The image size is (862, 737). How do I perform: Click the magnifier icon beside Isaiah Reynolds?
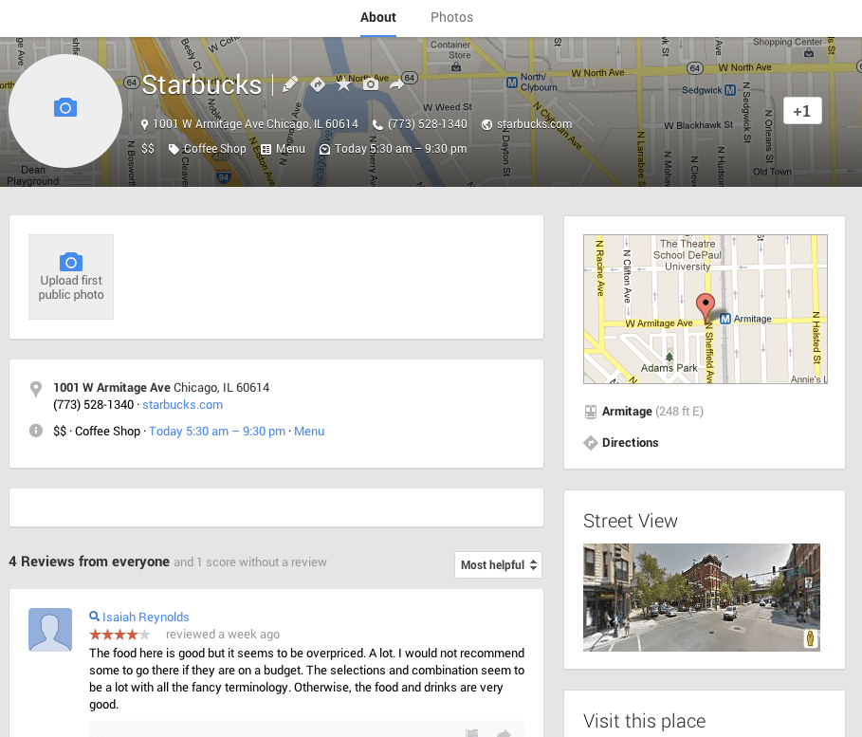coord(94,617)
